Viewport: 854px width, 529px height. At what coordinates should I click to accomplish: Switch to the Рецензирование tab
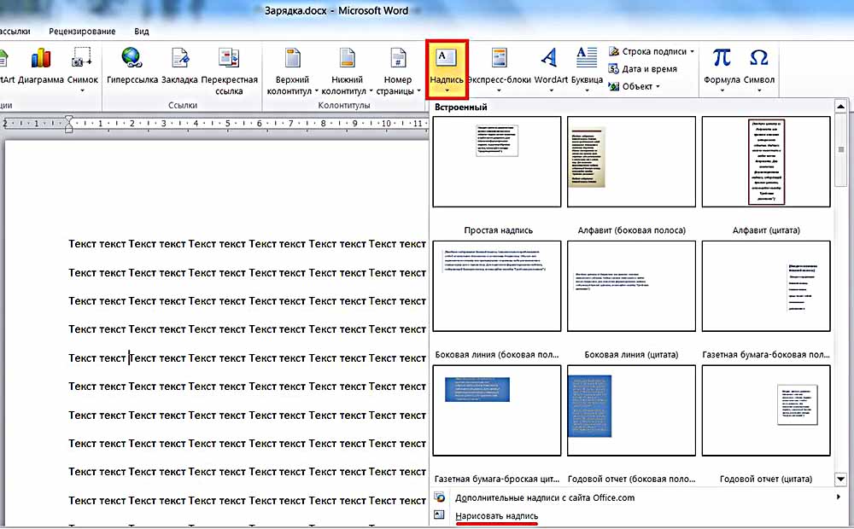click(82, 32)
